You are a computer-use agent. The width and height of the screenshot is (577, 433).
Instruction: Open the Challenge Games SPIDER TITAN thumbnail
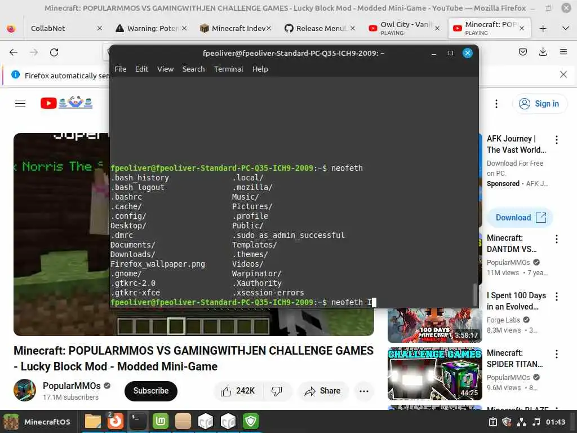tap(434, 374)
